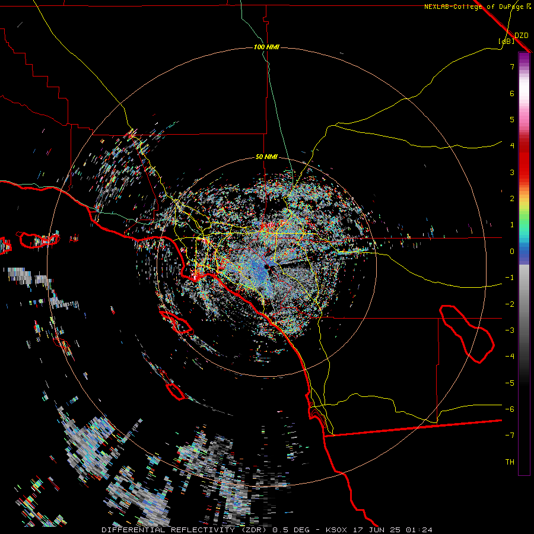This screenshot has height=534, width=534.
Task: Click the 17 JUN 25 01:24 timestamp
Action: [x=392, y=530]
